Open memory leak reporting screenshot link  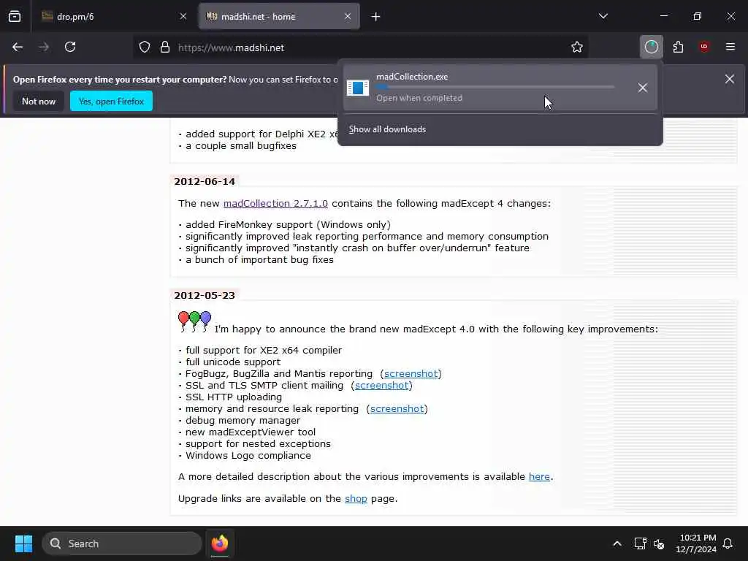click(x=397, y=409)
